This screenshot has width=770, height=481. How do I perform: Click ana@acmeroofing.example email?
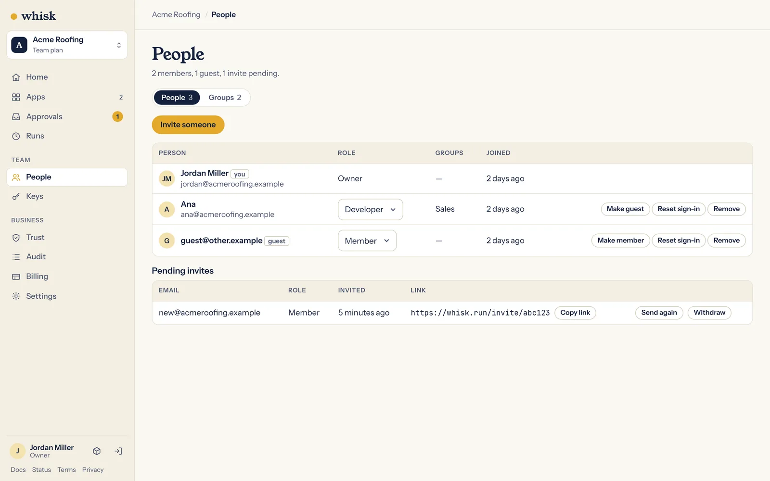228,215
